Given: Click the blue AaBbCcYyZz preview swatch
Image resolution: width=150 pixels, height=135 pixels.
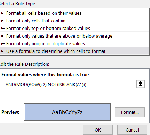Looking at the screenshot, I should tap(67, 112).
